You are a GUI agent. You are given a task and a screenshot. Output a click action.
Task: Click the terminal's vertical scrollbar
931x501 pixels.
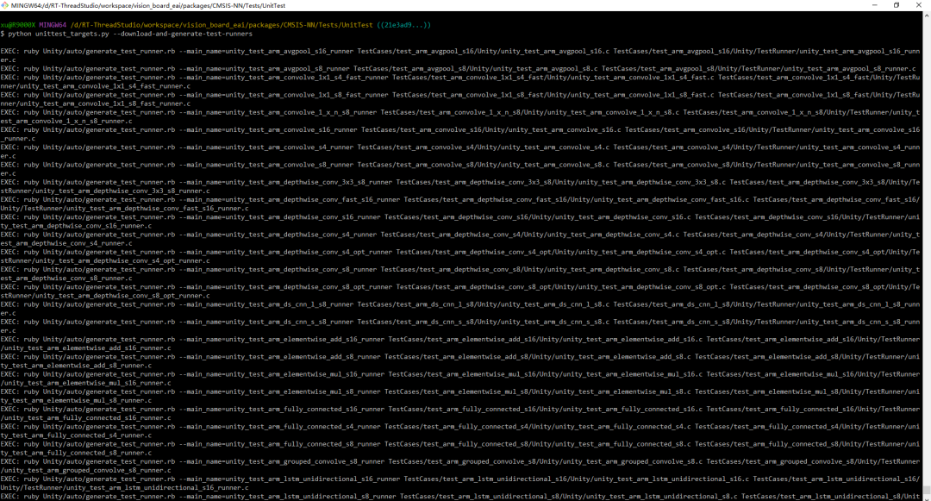pyautogui.click(x=927, y=259)
